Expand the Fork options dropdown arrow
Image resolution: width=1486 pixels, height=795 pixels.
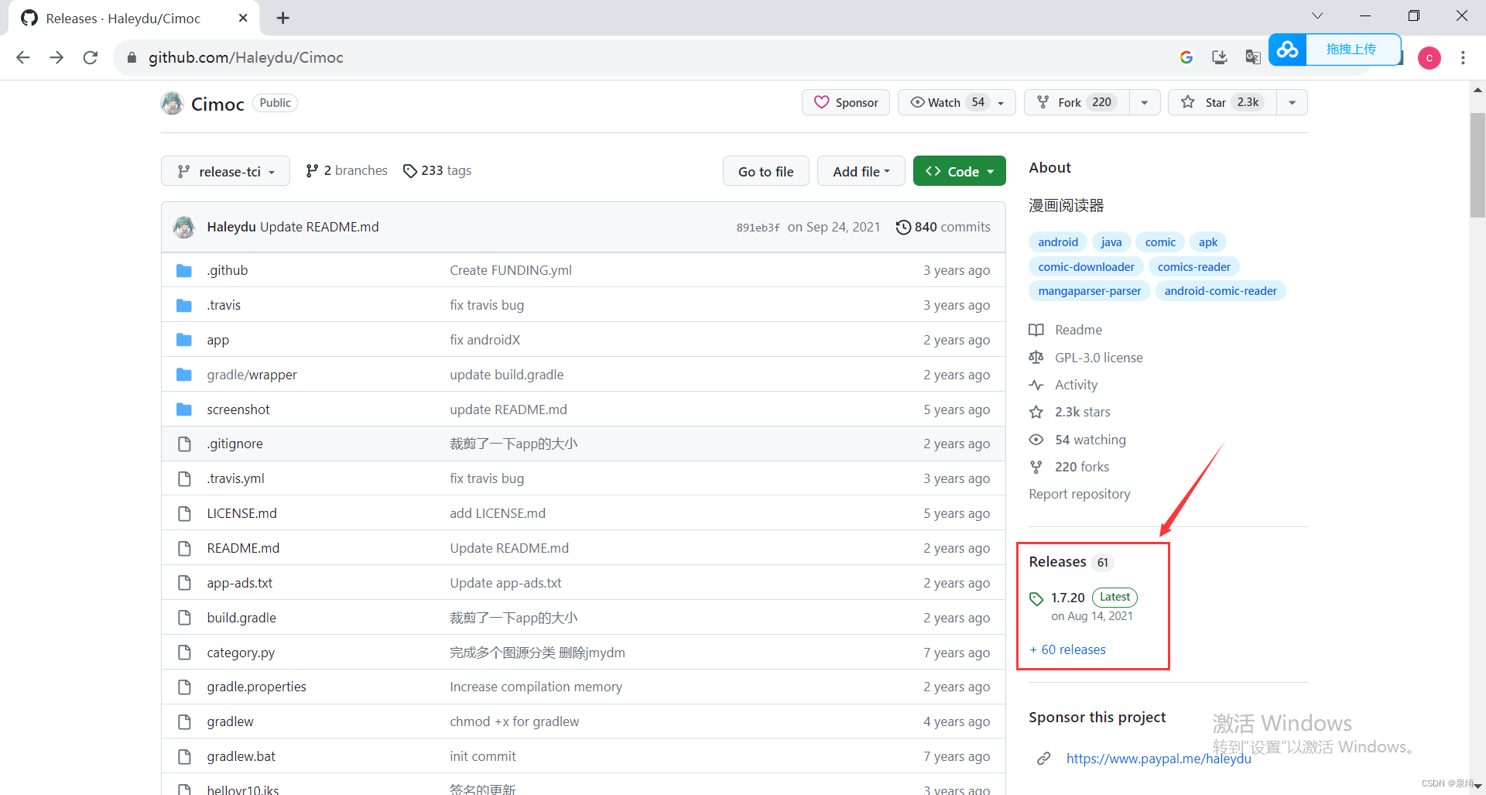click(x=1145, y=102)
